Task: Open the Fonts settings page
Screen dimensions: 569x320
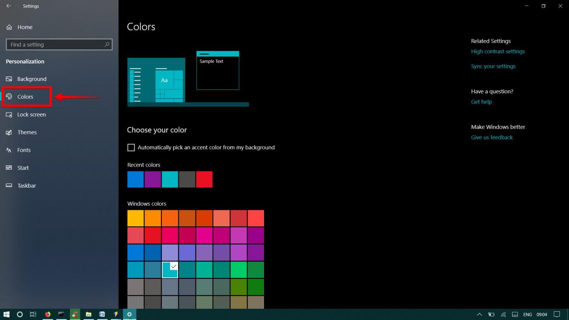Action: 24,150
